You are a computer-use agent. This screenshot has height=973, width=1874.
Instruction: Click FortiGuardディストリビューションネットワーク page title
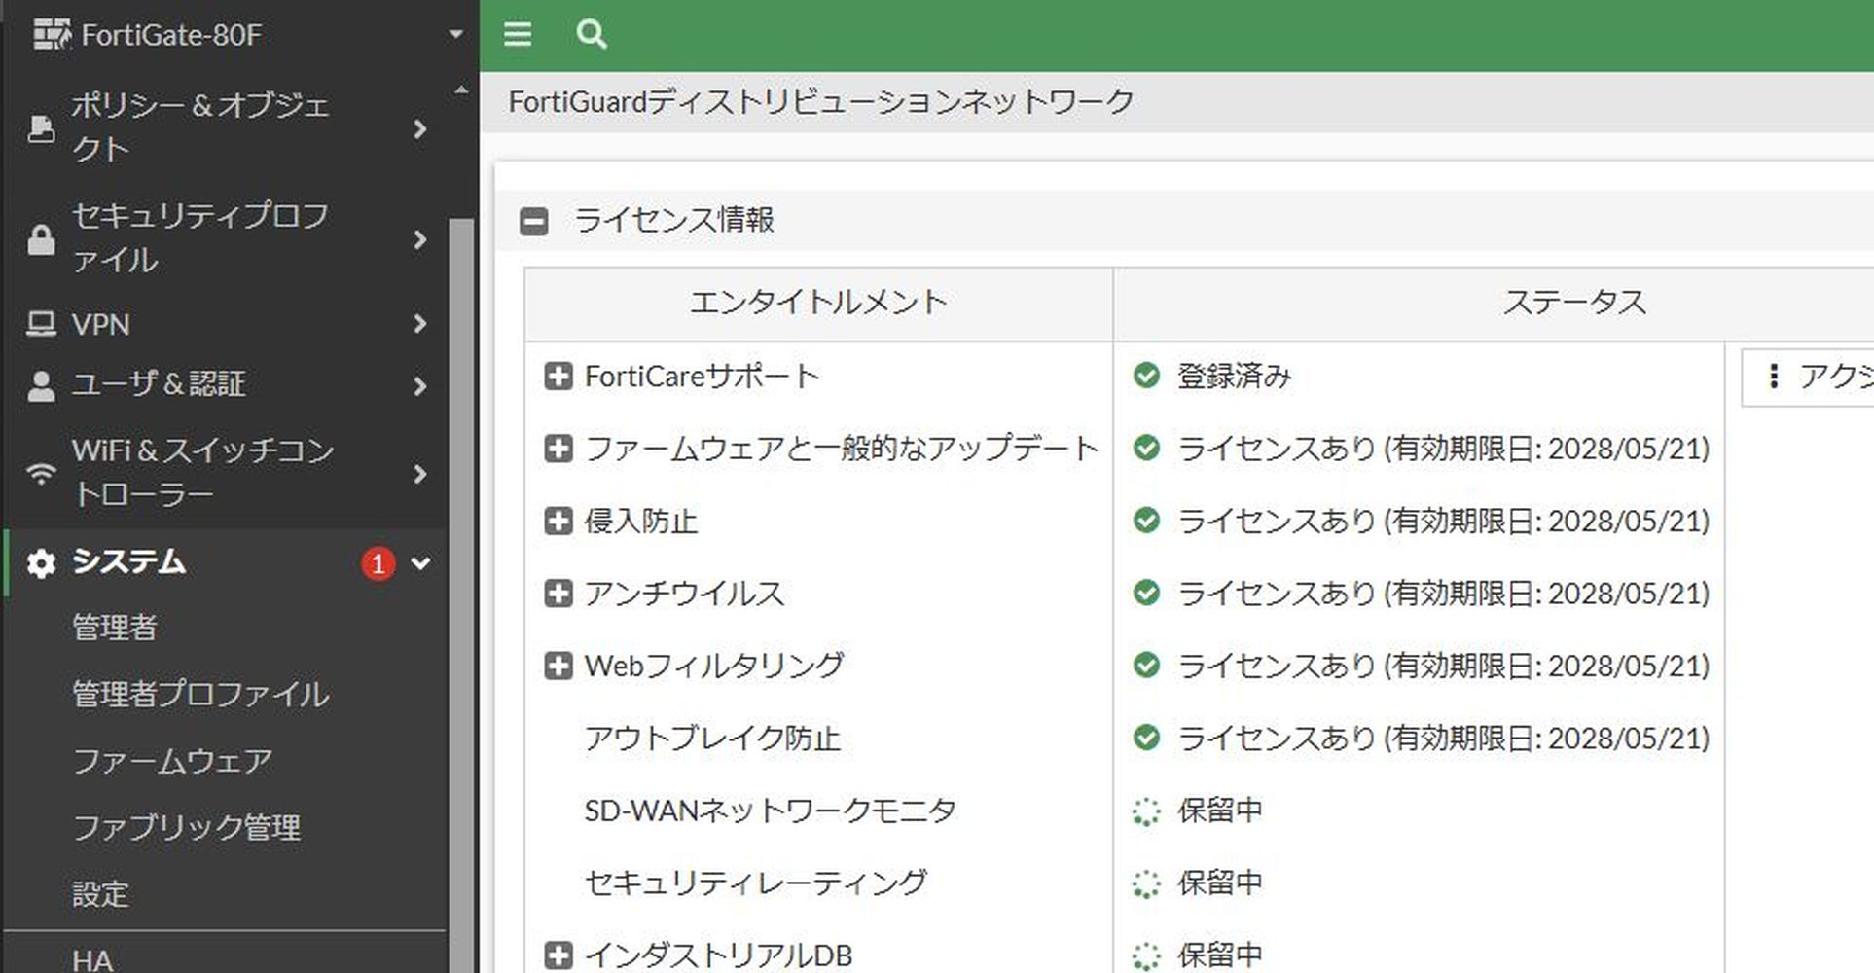click(x=821, y=101)
